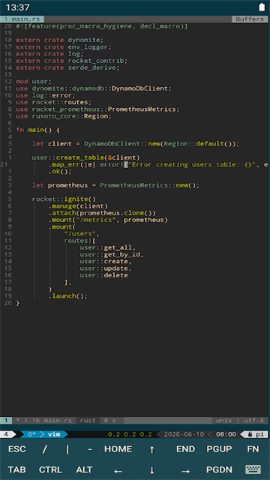Tap the right arrow key

tap(185, 470)
